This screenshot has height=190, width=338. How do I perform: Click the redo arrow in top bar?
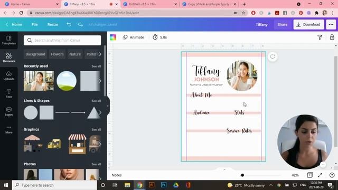[80, 25]
